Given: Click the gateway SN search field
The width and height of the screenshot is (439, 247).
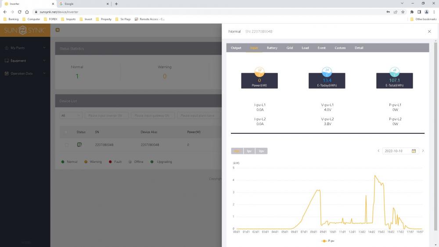Looking at the screenshot, I should click(x=153, y=115).
